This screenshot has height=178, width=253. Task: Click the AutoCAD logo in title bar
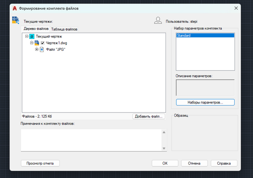(x=15, y=8)
